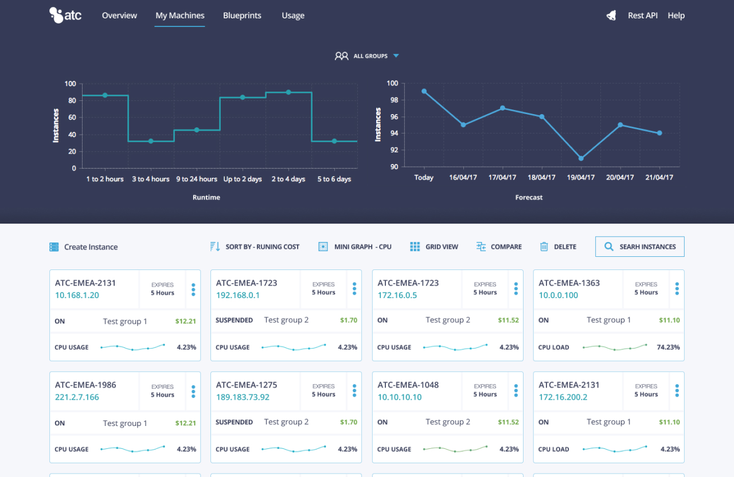Expand the All Groups dropdown arrow
734x477 pixels.
click(x=396, y=56)
